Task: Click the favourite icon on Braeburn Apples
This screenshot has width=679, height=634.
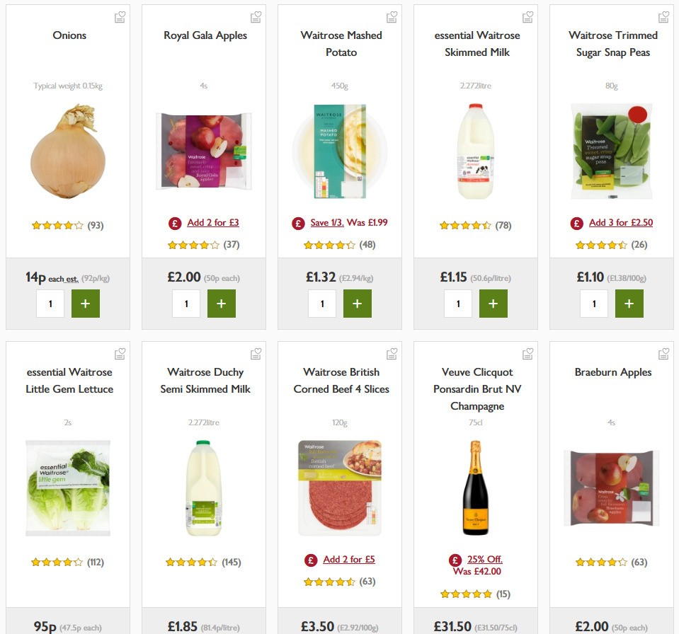Action: [x=663, y=352]
